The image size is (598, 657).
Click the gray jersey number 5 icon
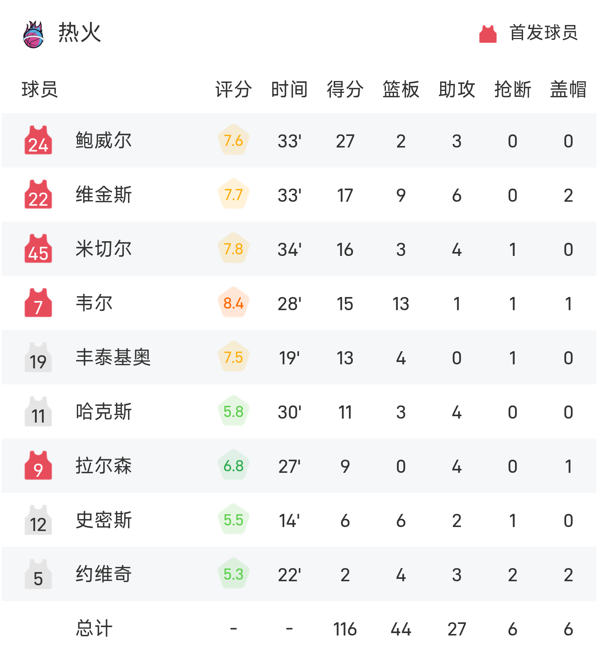tap(38, 574)
